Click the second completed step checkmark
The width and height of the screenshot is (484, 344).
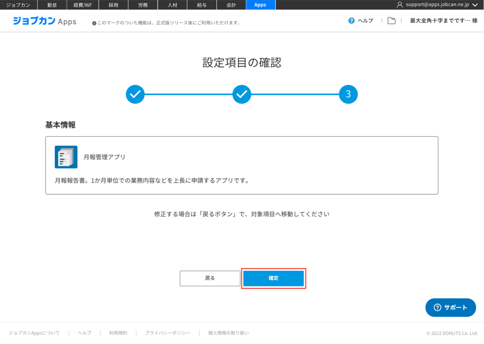pyautogui.click(x=242, y=94)
